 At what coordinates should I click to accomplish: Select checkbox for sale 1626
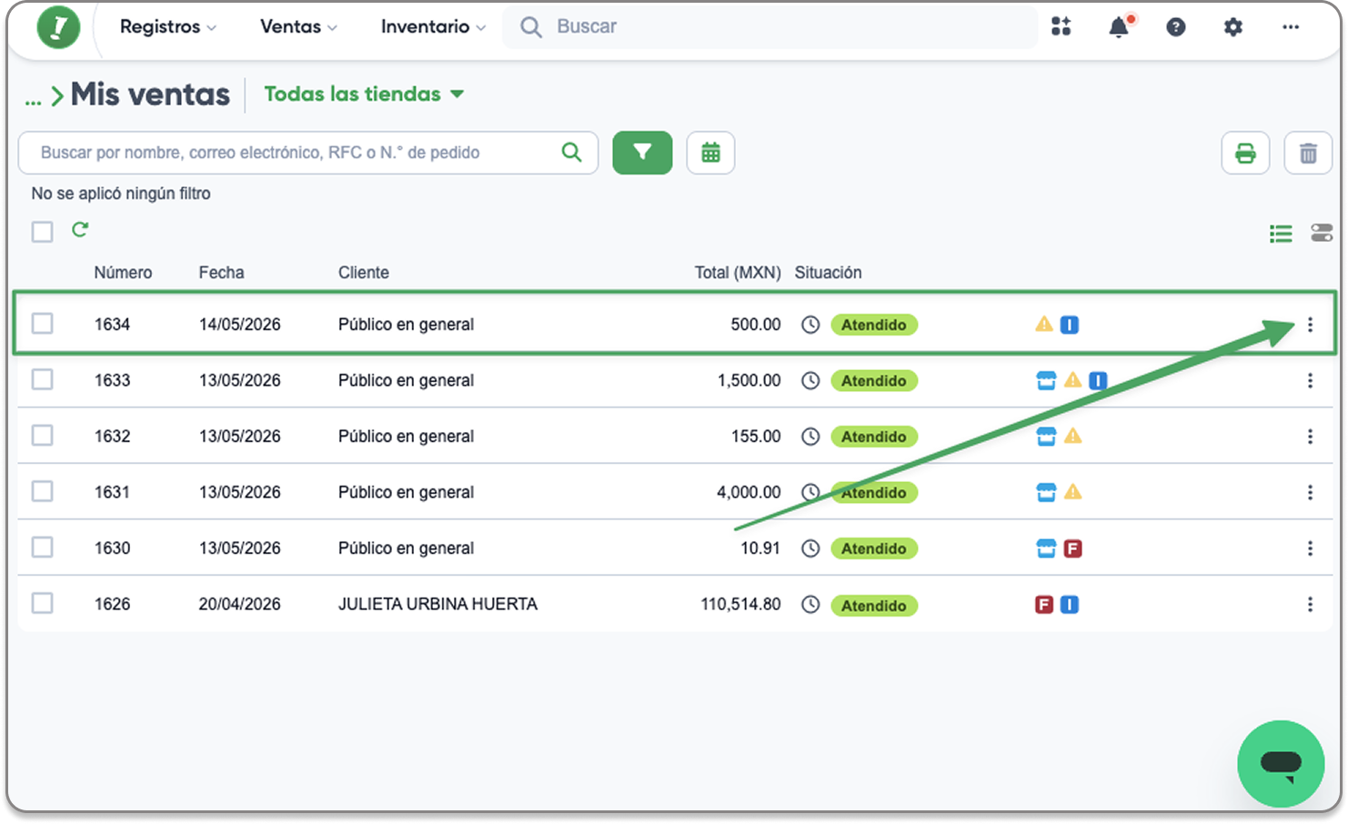click(x=42, y=603)
